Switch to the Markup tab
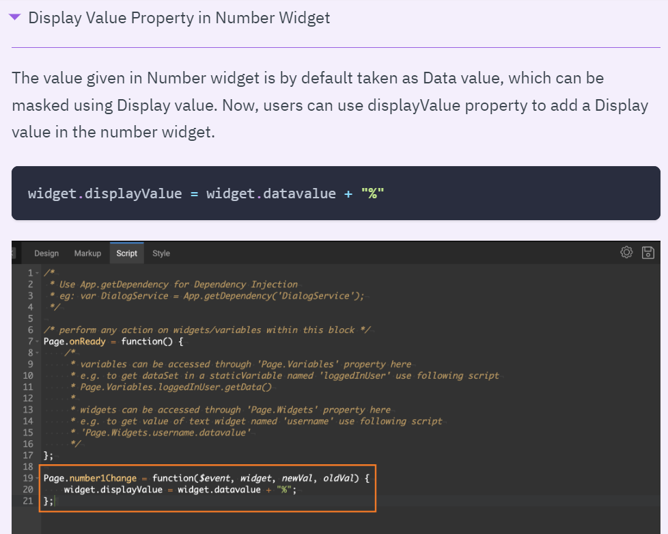The image size is (668, 534). (87, 253)
